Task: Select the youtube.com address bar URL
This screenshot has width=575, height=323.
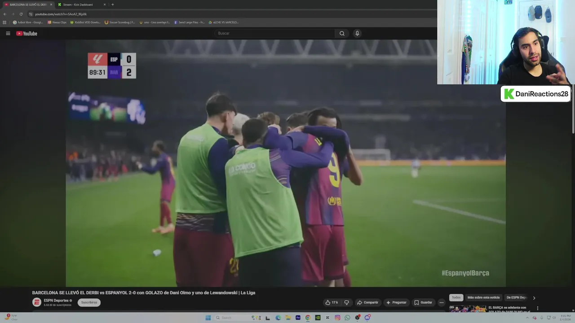Action: (61, 14)
